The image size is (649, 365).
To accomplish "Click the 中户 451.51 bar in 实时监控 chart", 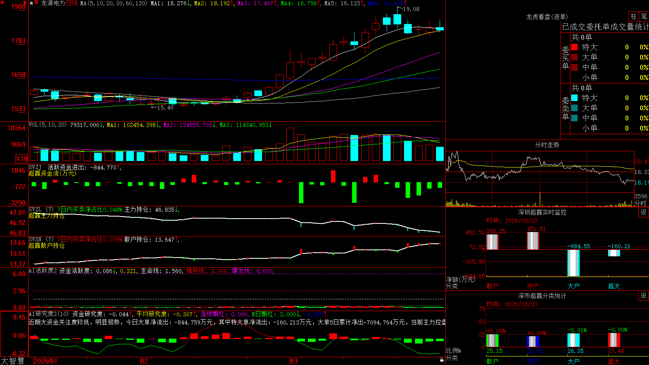I will point(533,241).
